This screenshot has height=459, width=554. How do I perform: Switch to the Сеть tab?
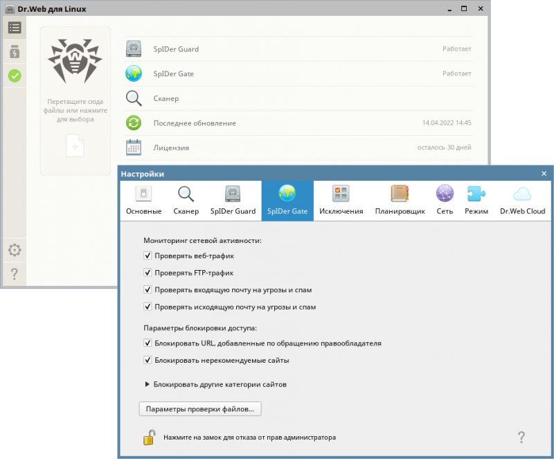point(445,201)
